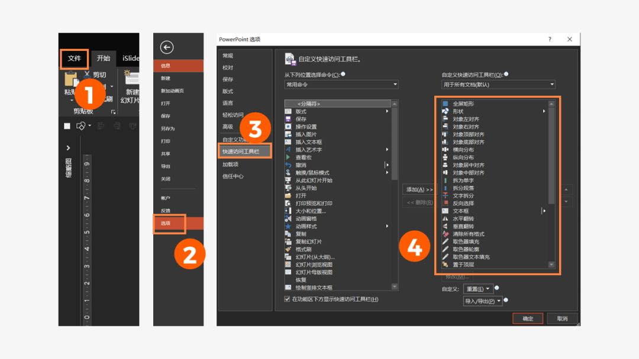Select 幻灯片浏览视图 icon

(x=288, y=265)
